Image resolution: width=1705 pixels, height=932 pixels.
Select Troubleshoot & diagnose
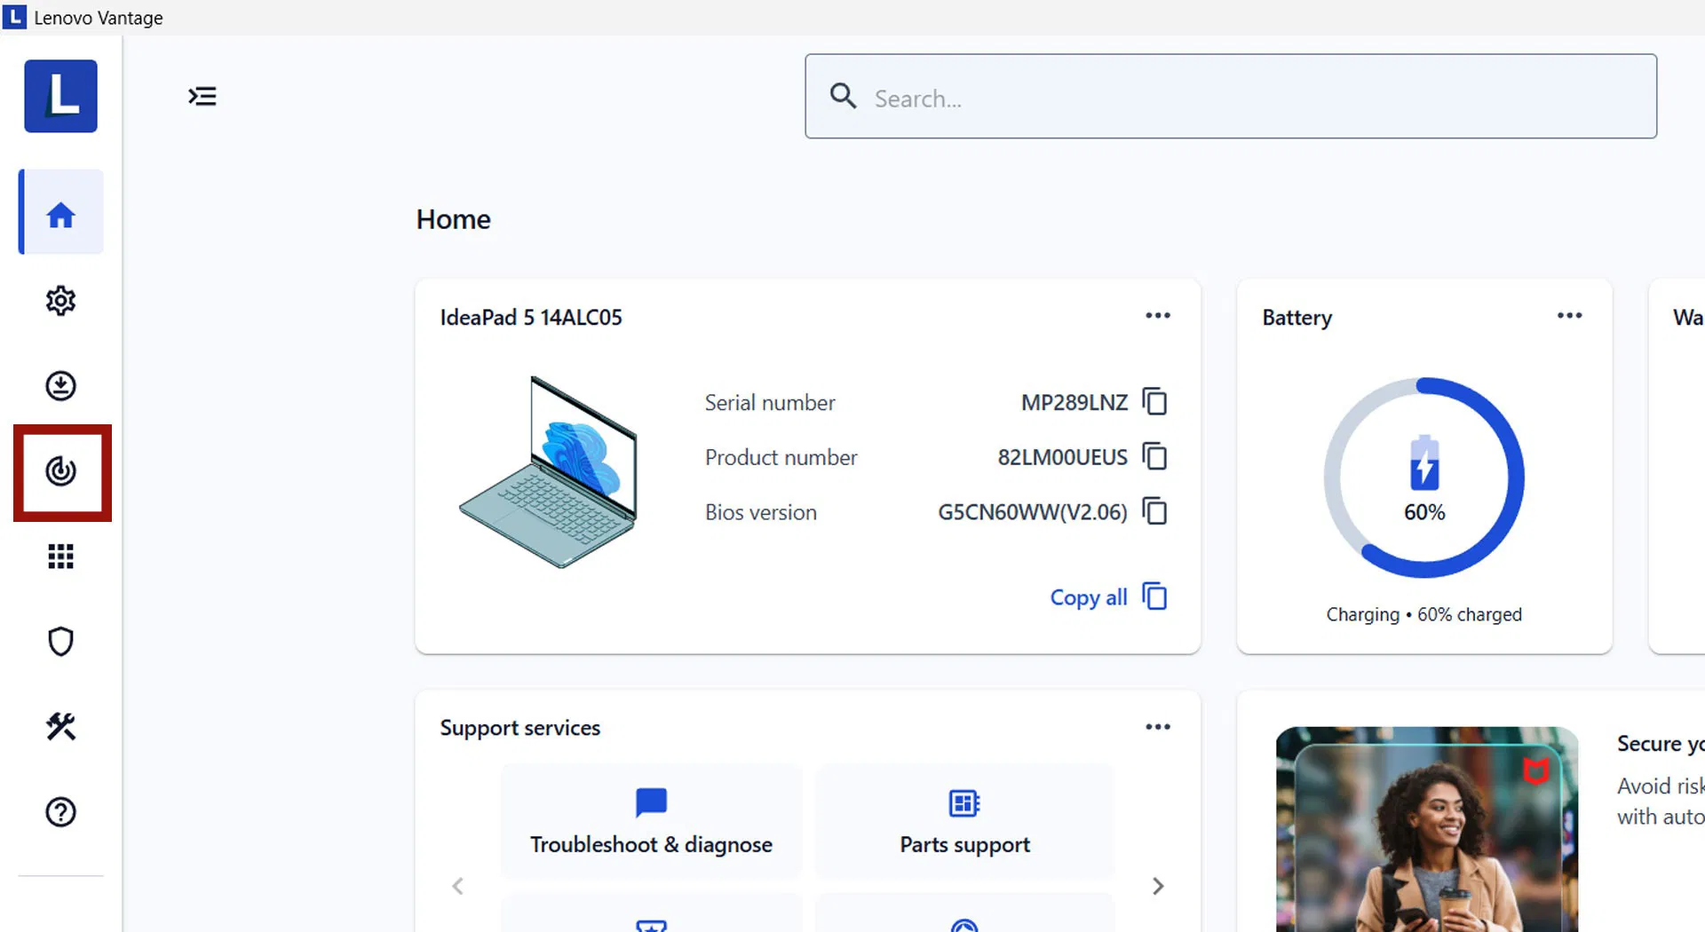651,821
